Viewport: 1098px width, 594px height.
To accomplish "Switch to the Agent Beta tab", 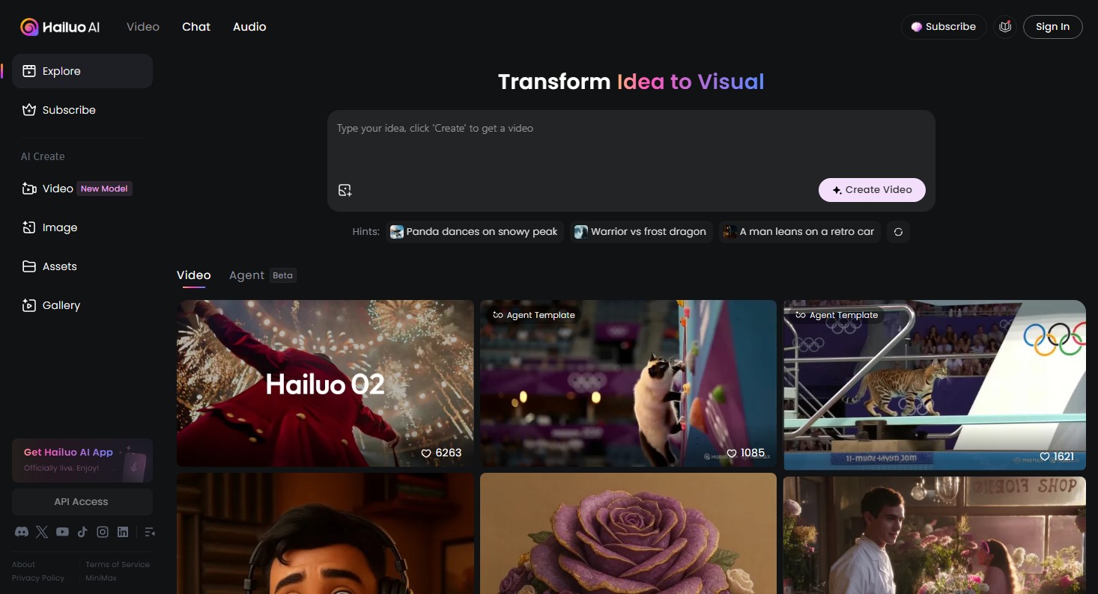I will click(x=262, y=275).
